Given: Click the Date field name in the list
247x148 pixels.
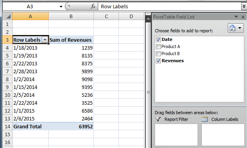Looking at the screenshot, I should [x=167, y=39].
